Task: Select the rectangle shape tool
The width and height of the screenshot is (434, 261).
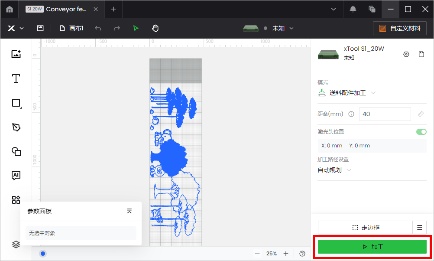Action: point(16,103)
